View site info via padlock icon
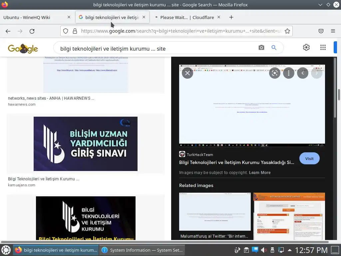 (x=75, y=31)
